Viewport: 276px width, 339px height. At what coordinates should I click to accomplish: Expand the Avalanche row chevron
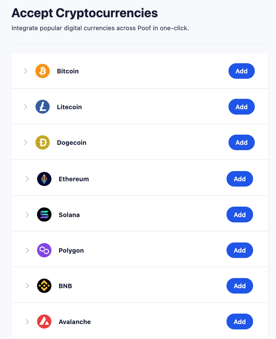(x=27, y=322)
